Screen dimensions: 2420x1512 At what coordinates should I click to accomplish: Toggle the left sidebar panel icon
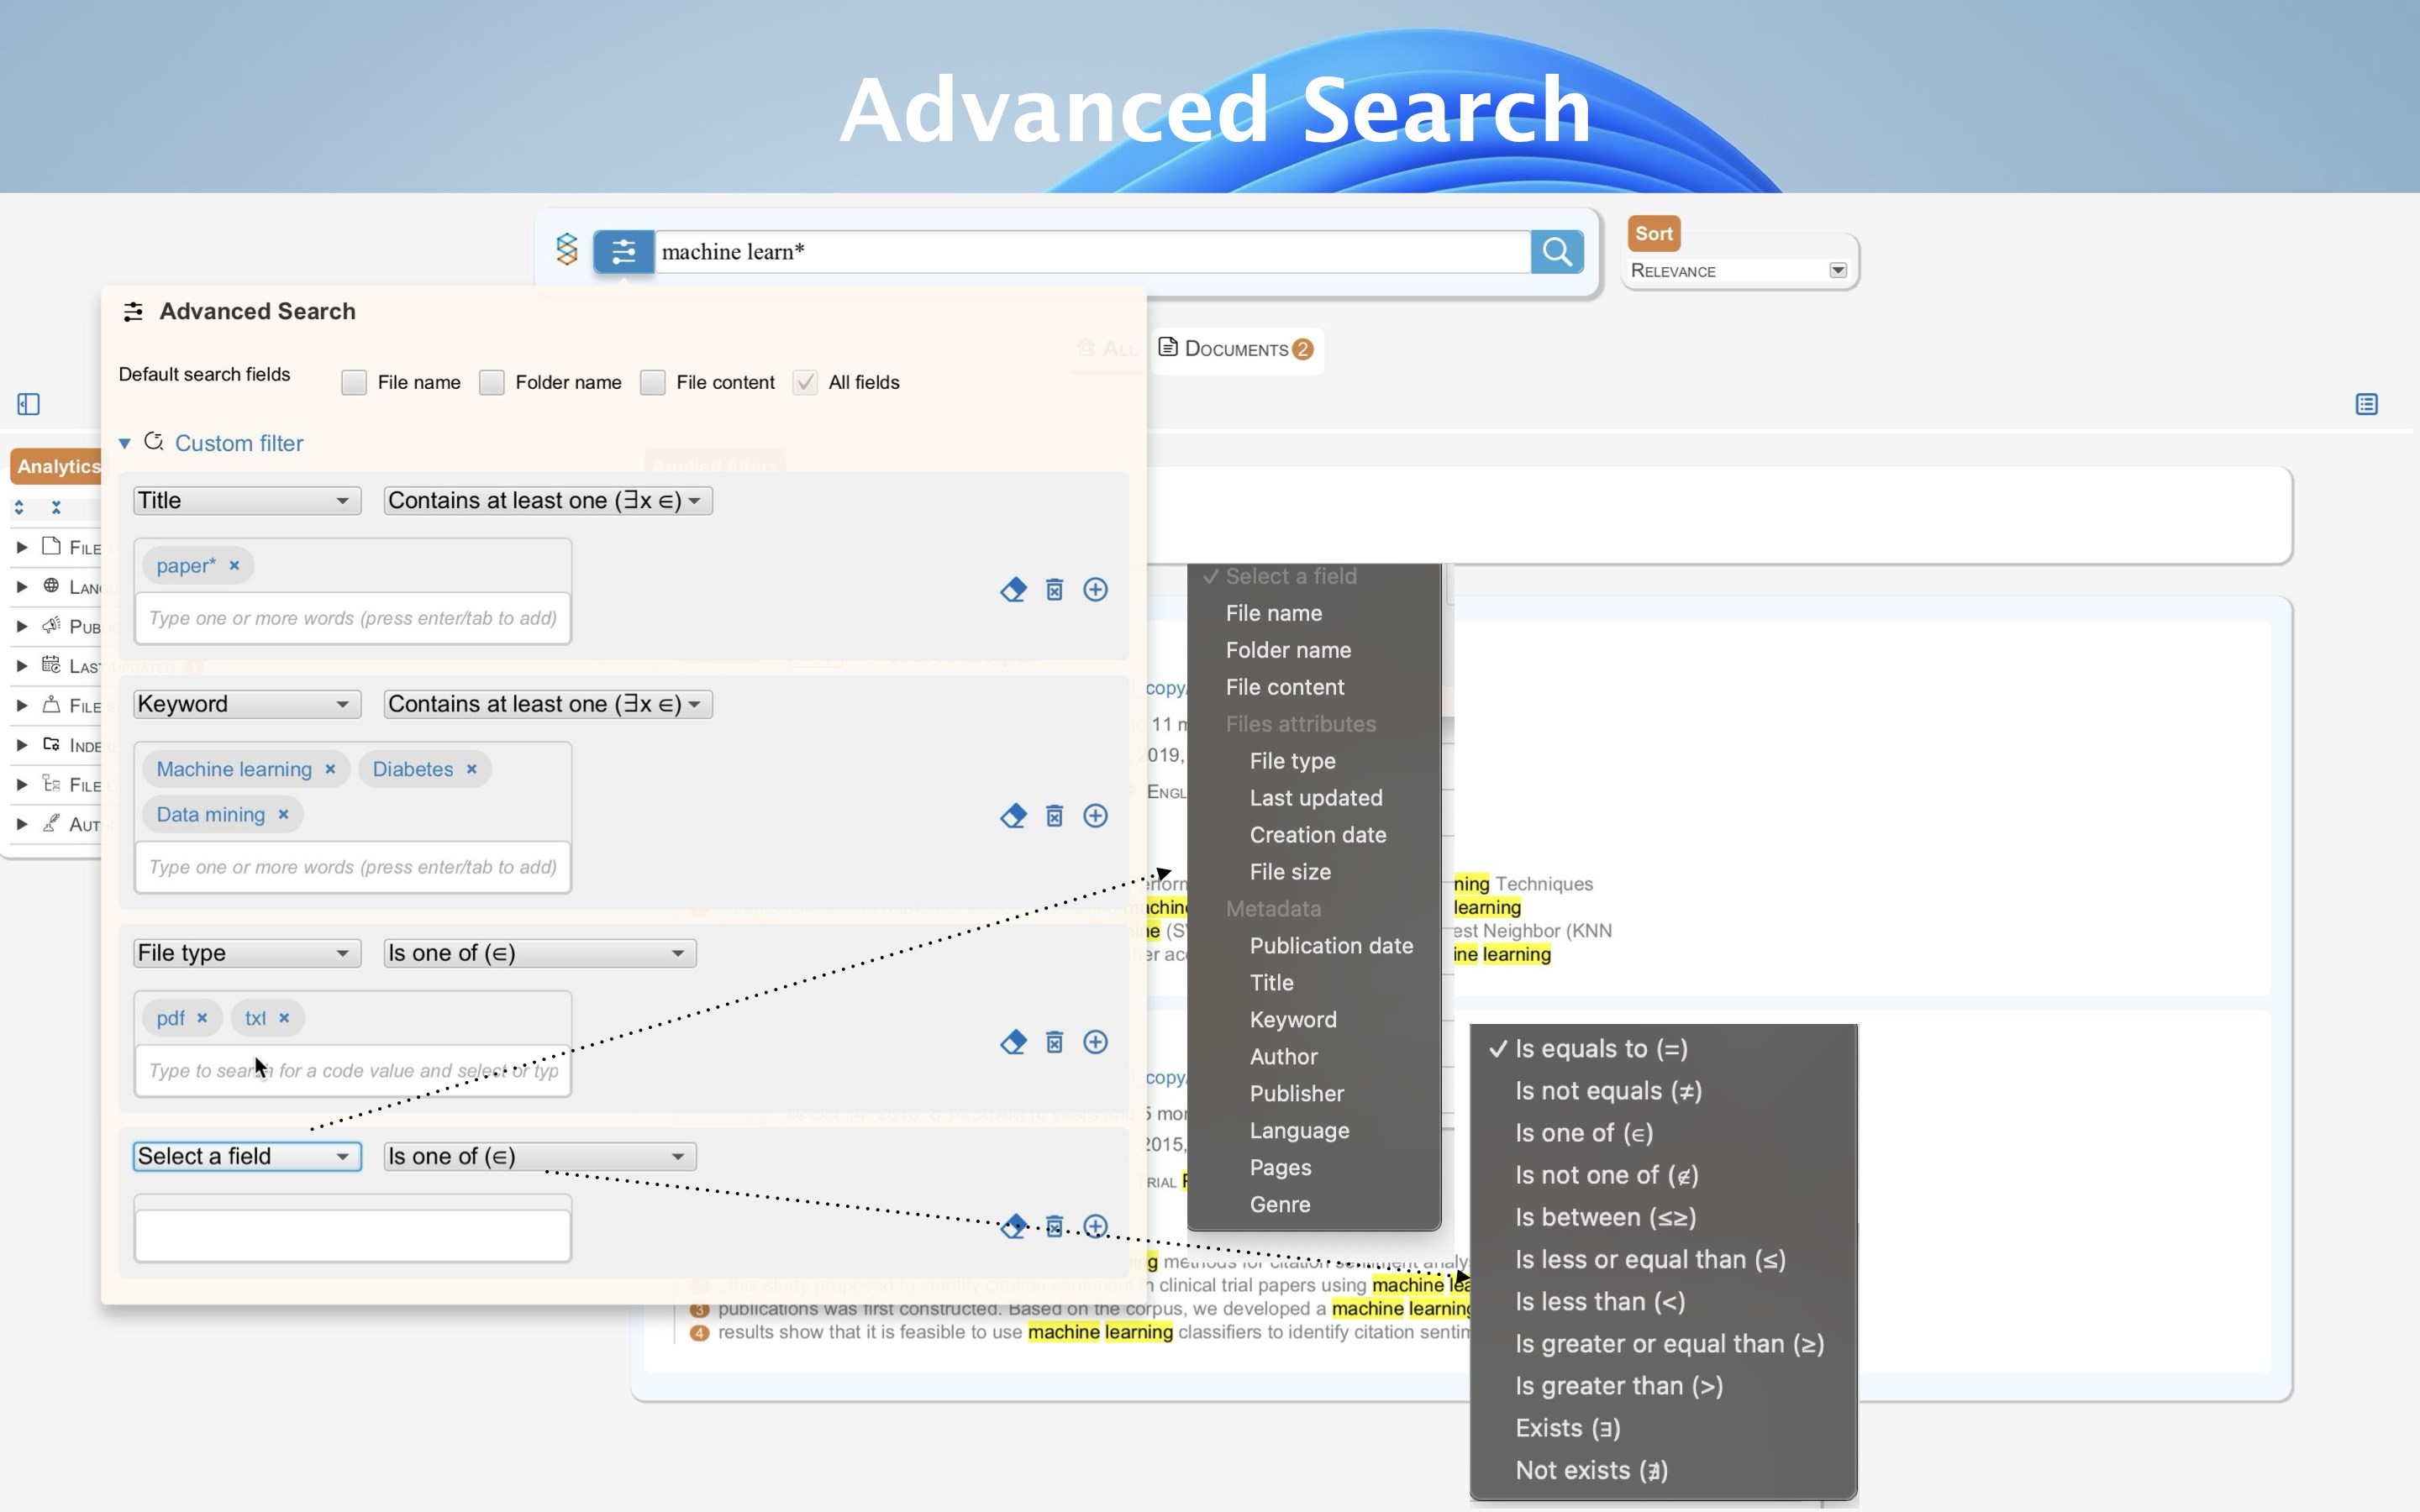click(x=28, y=404)
